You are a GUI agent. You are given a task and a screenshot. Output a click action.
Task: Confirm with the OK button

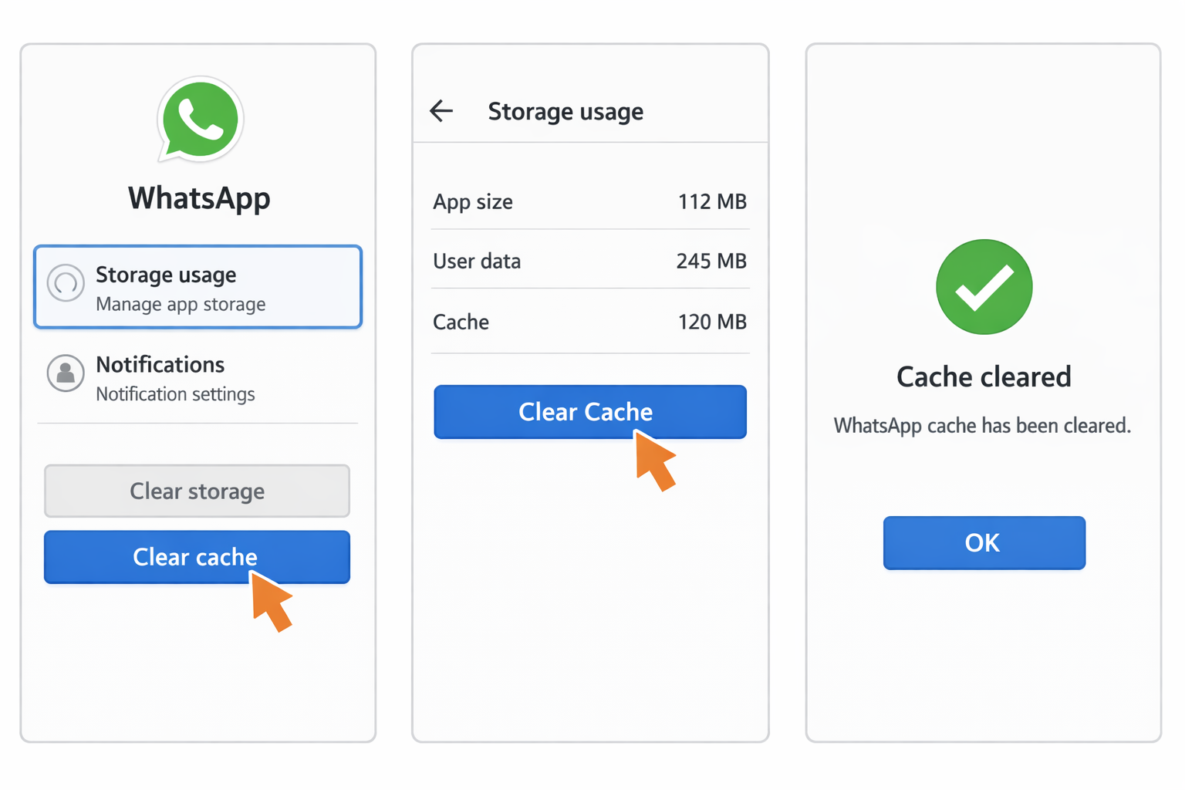(983, 542)
